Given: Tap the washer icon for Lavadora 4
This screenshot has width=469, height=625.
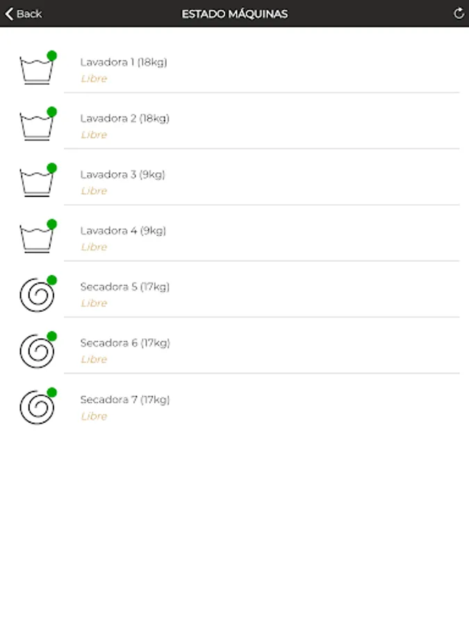Looking at the screenshot, I should [36, 239].
